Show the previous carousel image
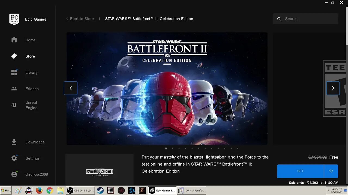Screen dimensions: 348x195 71,88
